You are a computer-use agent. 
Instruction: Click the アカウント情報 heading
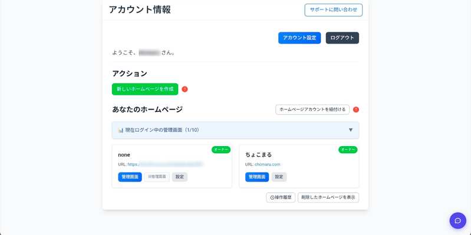pyautogui.click(x=140, y=9)
